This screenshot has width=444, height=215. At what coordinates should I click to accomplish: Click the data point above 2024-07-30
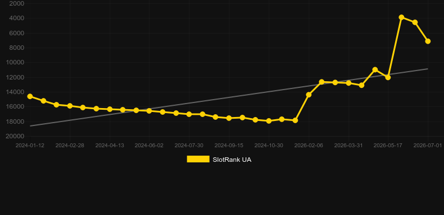coord(189,114)
